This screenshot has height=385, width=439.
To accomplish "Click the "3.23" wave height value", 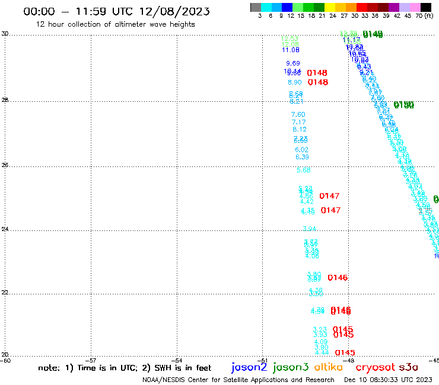I will pos(320,330).
